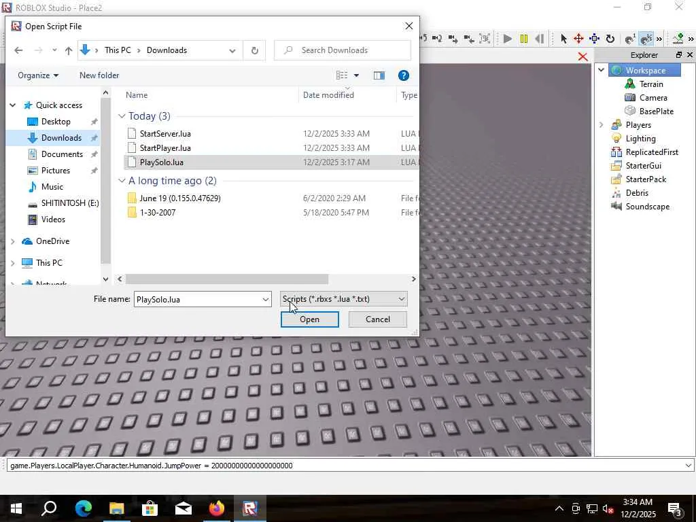The width and height of the screenshot is (696, 522).
Task: Refresh the Downloads folder listing
Action: click(254, 50)
